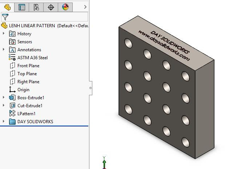This screenshot has height=169, width=225.
Task: Switch to the PropertyManager tab
Action: 22,7
